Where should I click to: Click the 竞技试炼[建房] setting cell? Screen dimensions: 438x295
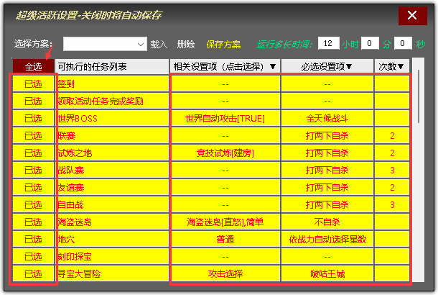225,153
